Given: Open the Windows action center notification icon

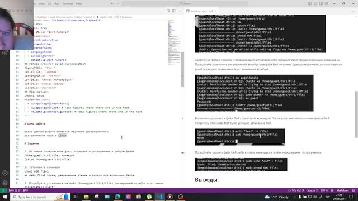Looking at the screenshot, I should [x=351, y=197].
